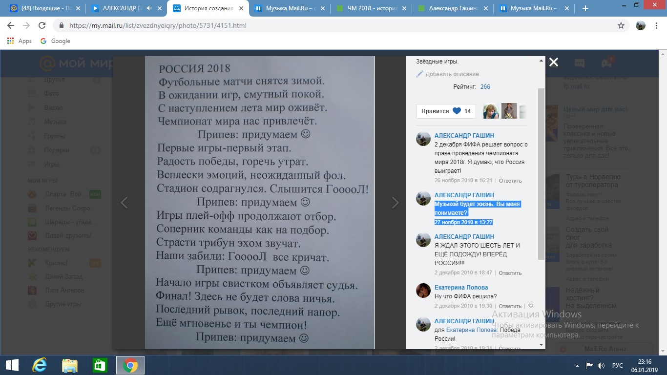The width and height of the screenshot is (667, 375).
Task: Click the highlighted 'Музыкой будет жизнь' comment text
Action: pos(478,208)
